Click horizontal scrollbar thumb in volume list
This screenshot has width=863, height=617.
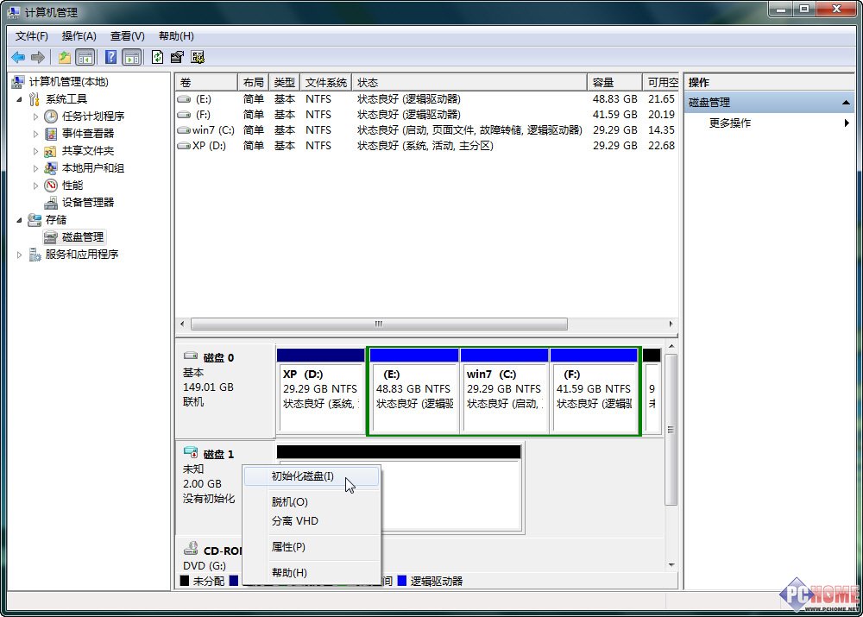tap(379, 324)
